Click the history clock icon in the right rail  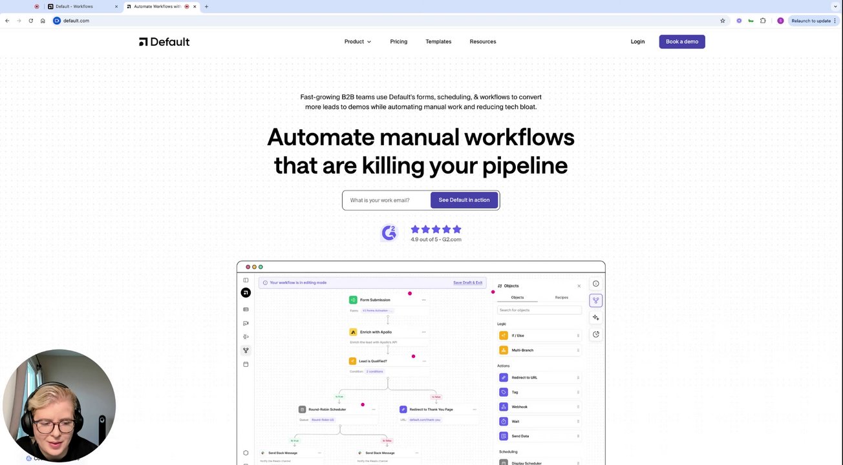[x=596, y=335]
